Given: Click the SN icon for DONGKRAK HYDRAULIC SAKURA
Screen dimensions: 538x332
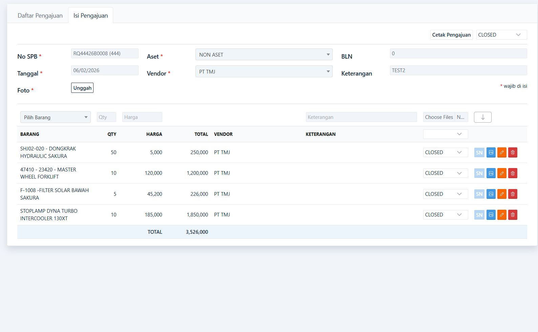Looking at the screenshot, I should [479, 152].
